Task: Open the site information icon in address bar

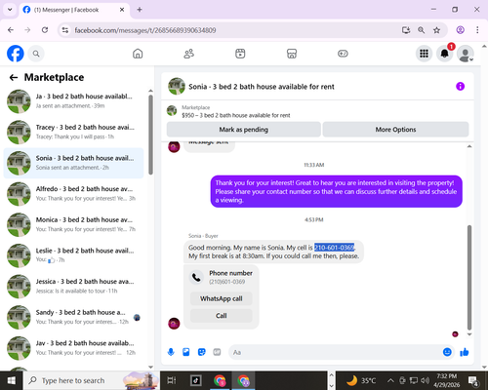Action: 65,30
